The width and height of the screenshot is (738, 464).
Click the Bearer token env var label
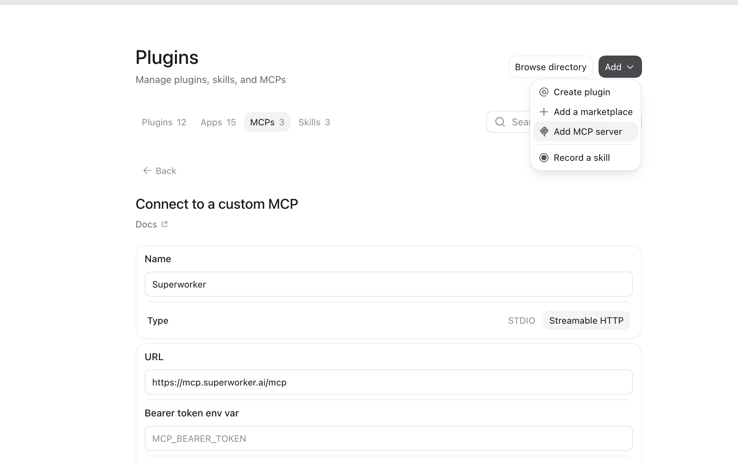[x=192, y=413]
